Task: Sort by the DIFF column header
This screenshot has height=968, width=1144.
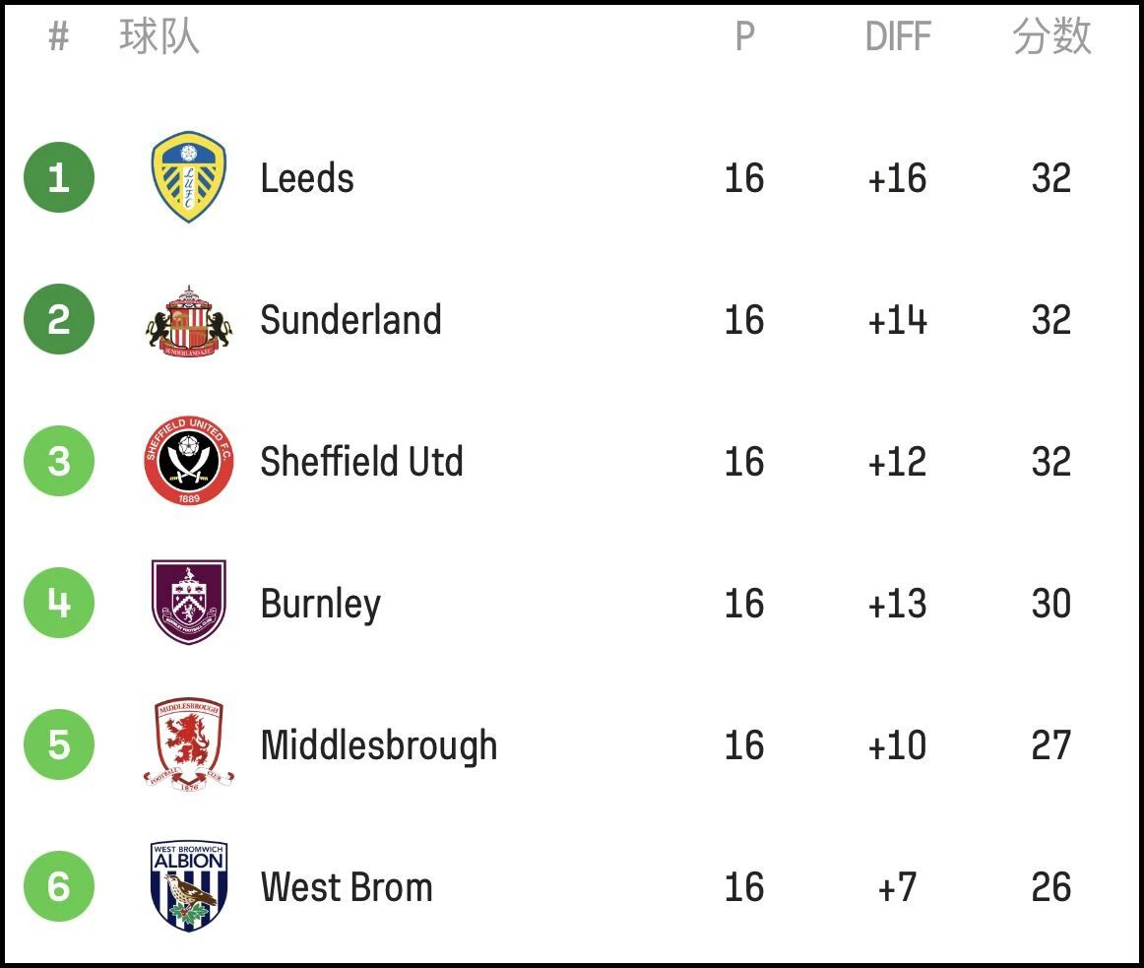Action: pos(898,36)
